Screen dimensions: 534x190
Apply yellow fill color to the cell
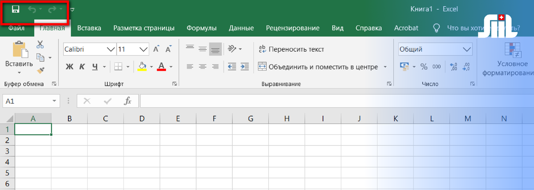click(142, 67)
